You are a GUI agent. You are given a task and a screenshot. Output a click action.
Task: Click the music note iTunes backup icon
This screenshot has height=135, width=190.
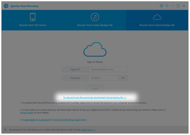[95, 17]
